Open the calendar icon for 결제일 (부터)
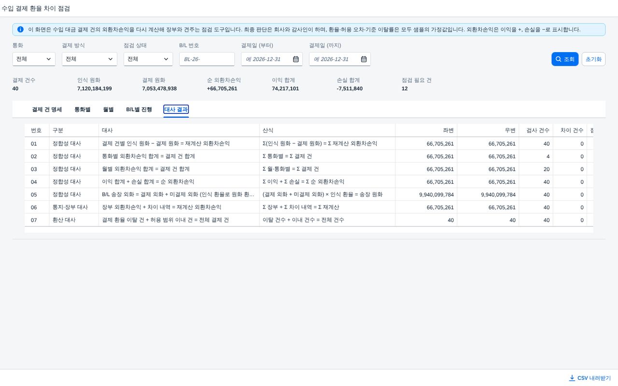 (x=296, y=59)
